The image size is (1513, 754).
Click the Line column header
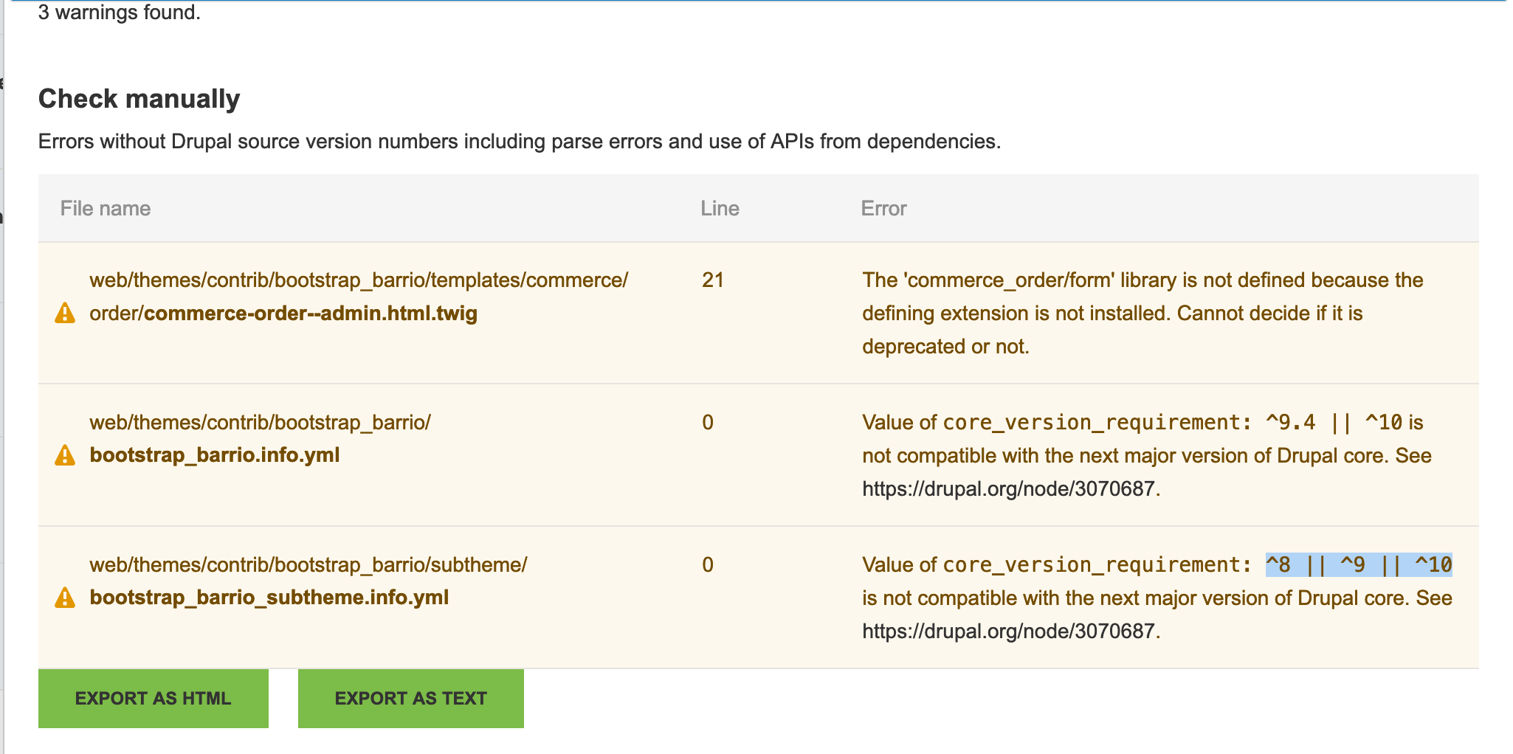720,208
